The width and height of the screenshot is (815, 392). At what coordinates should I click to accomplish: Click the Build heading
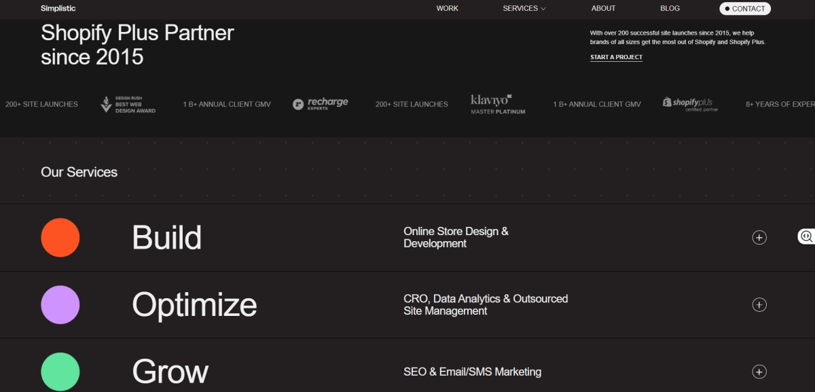[x=167, y=238]
